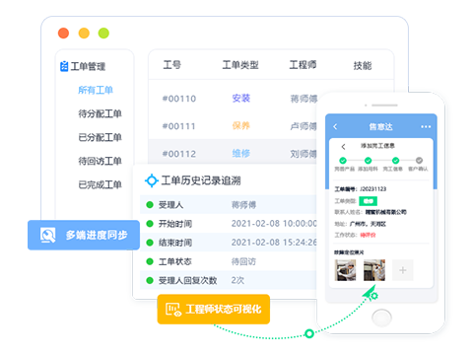Click the green dot beside 开始时间
The width and height of the screenshot is (473, 355).
coord(150,224)
